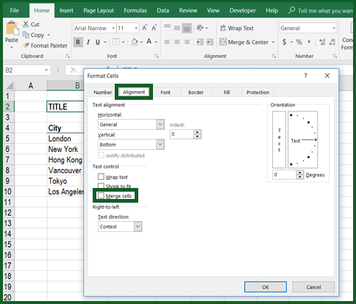Click Cancel in Format Cells dialog
The width and height of the screenshot is (356, 304).
click(313, 287)
